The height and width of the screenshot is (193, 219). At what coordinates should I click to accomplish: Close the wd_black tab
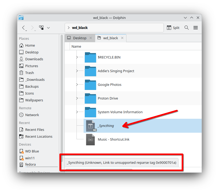pyautogui.click(x=122, y=38)
